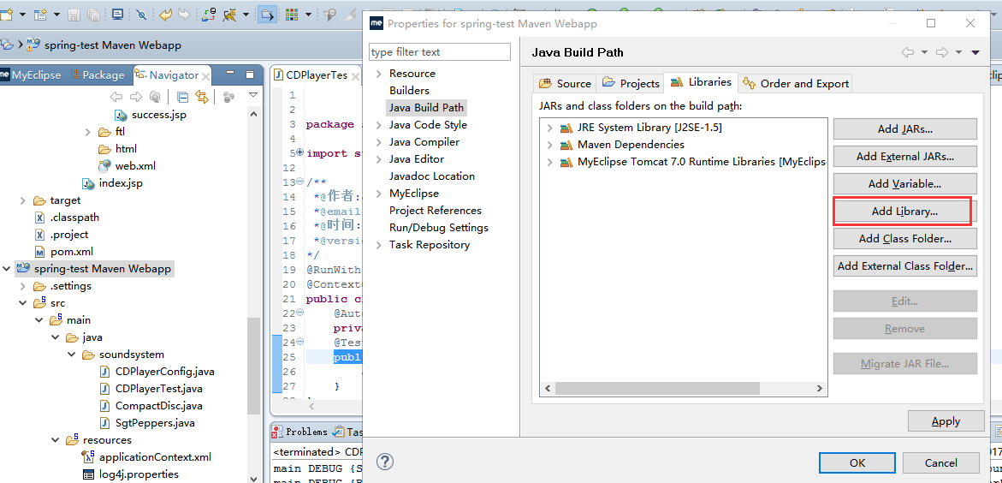This screenshot has height=483, width=1002.
Task: Click Collapse All in the Navigator toolbar
Action: click(183, 97)
